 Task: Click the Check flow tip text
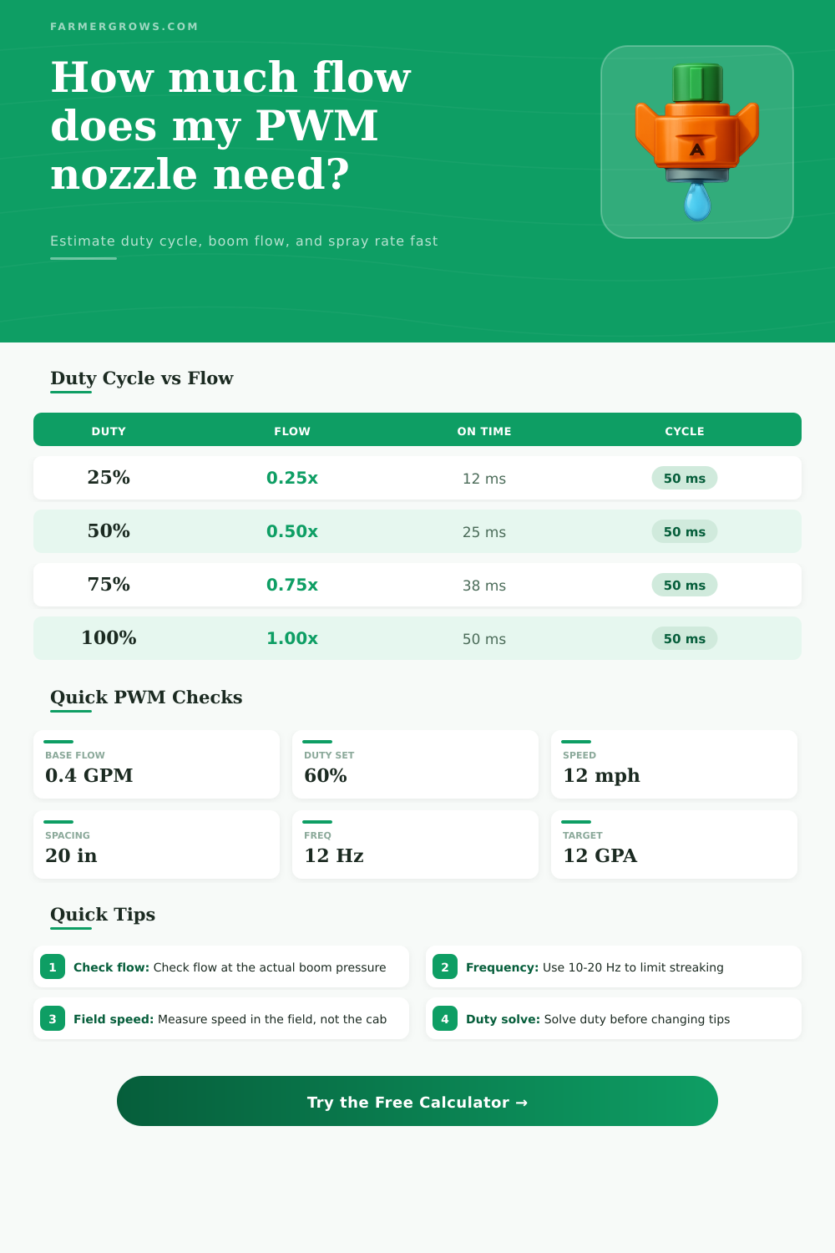230,967
